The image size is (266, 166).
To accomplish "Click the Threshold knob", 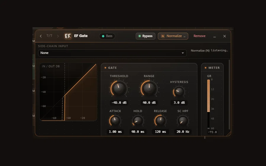I will click(x=119, y=88).
